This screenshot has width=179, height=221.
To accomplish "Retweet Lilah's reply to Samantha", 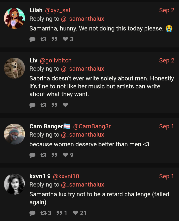I will pos(43,39).
